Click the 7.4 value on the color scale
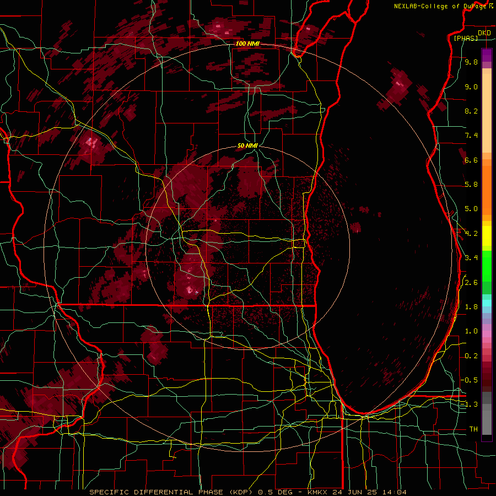Image resolution: width=496 pixels, height=496 pixels. (471, 136)
